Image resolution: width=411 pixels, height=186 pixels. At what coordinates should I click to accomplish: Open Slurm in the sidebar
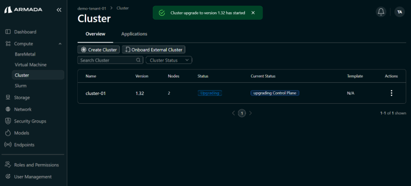tap(21, 85)
